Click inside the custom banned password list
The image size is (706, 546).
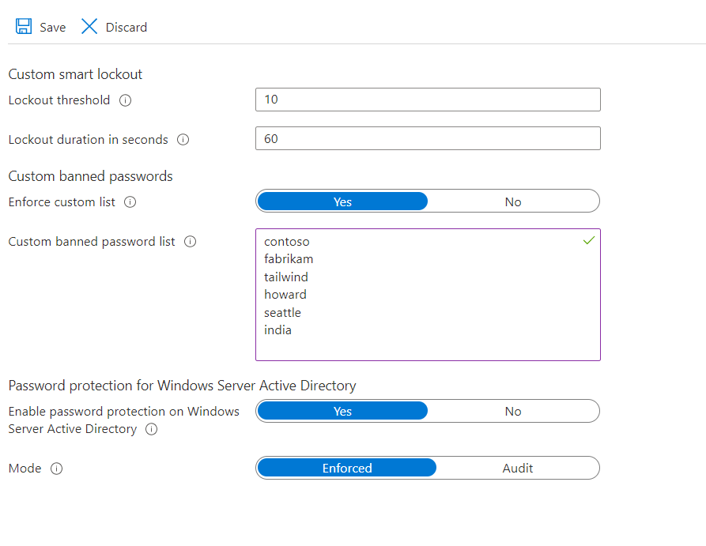(427, 295)
